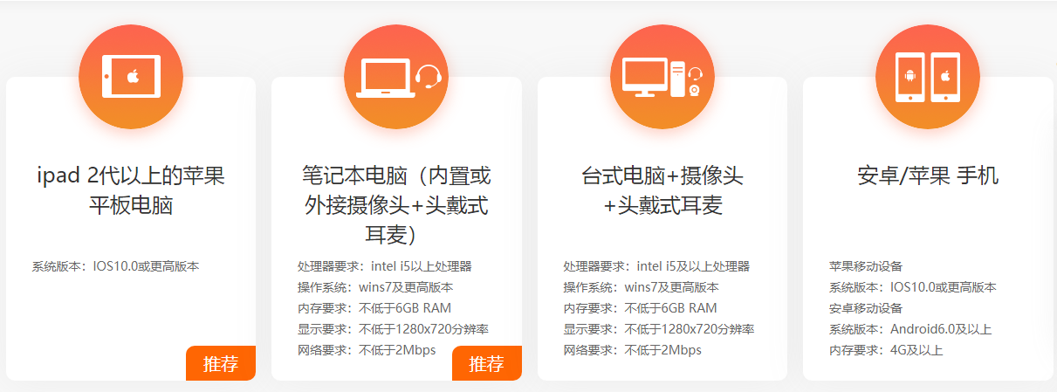Click desktop card's '不低于2Mbps' network line
Image resolution: width=1057 pixels, height=392 pixels.
[663, 350]
